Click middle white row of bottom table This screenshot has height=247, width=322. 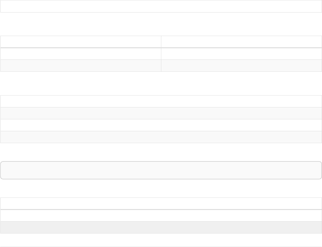point(161,215)
